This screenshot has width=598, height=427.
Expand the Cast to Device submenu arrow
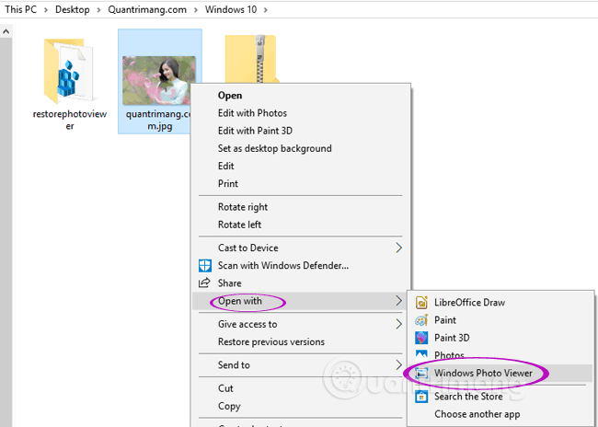pos(398,248)
